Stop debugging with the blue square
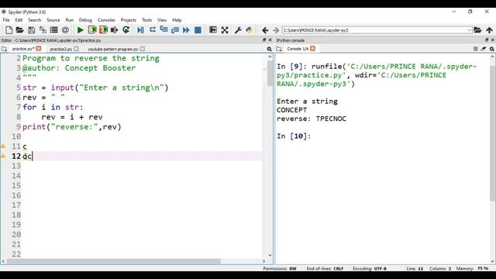Image resolution: width=496 pixels, height=279 pixels. pos(198,30)
